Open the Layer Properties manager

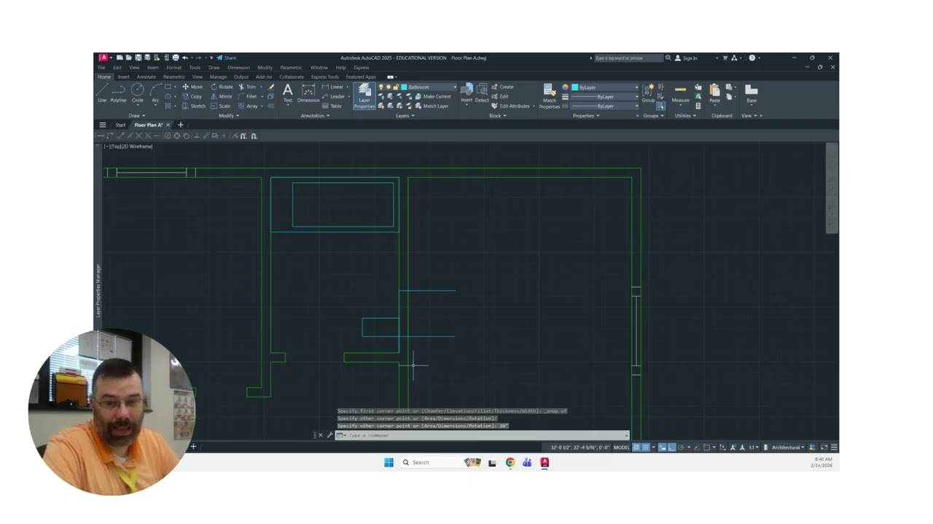(364, 95)
